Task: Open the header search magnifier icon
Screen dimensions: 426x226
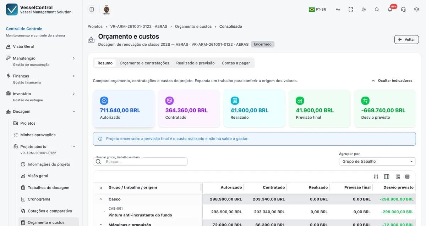Action: (377, 10)
